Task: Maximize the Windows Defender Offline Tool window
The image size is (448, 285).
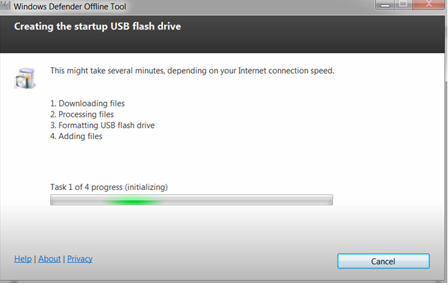Action: click(x=403, y=4)
